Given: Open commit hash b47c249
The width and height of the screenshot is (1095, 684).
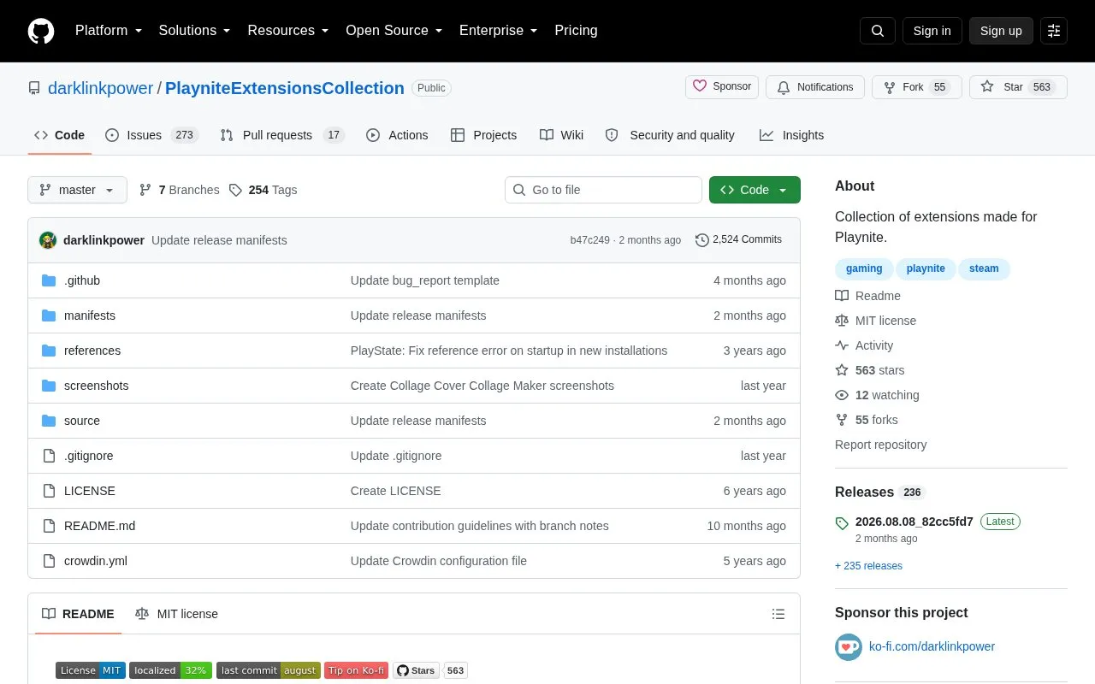Looking at the screenshot, I should point(590,240).
